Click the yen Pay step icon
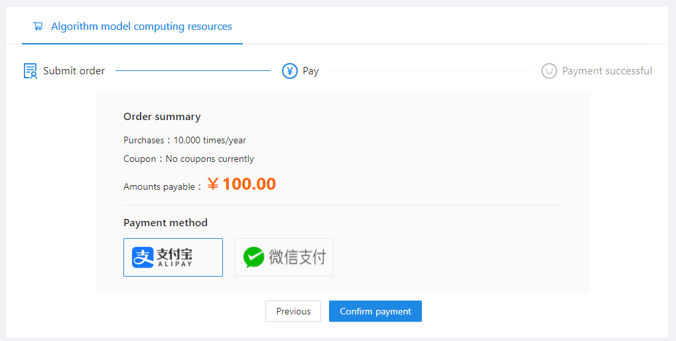Image resolution: width=676 pixels, height=341 pixels. (x=289, y=71)
